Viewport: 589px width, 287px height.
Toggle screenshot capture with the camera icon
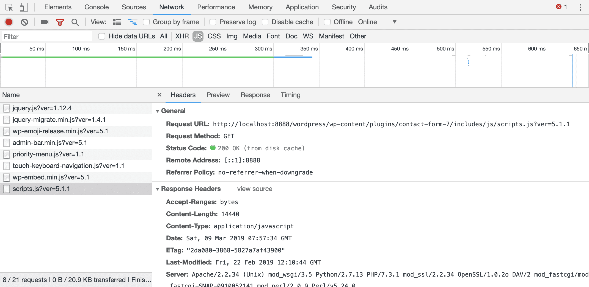pyautogui.click(x=44, y=22)
